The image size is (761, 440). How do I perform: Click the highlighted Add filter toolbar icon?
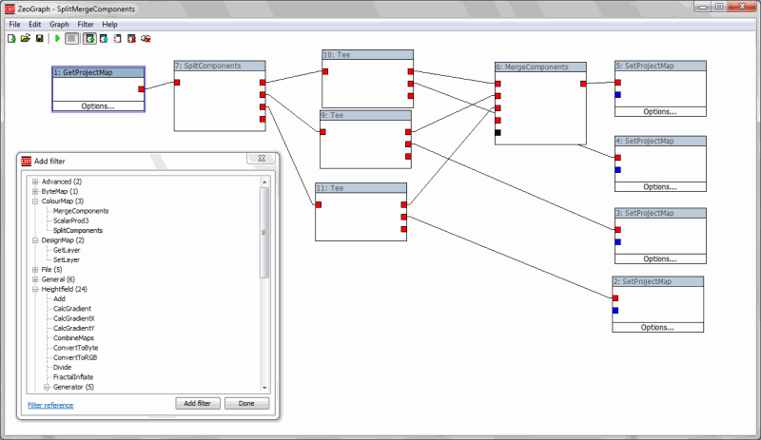tap(89, 39)
